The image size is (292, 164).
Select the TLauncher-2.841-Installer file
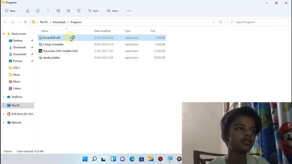102,51
